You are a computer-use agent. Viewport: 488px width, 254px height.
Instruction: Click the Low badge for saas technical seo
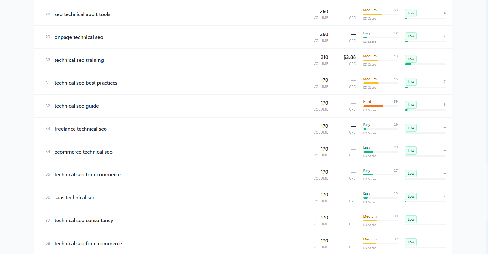tap(411, 197)
